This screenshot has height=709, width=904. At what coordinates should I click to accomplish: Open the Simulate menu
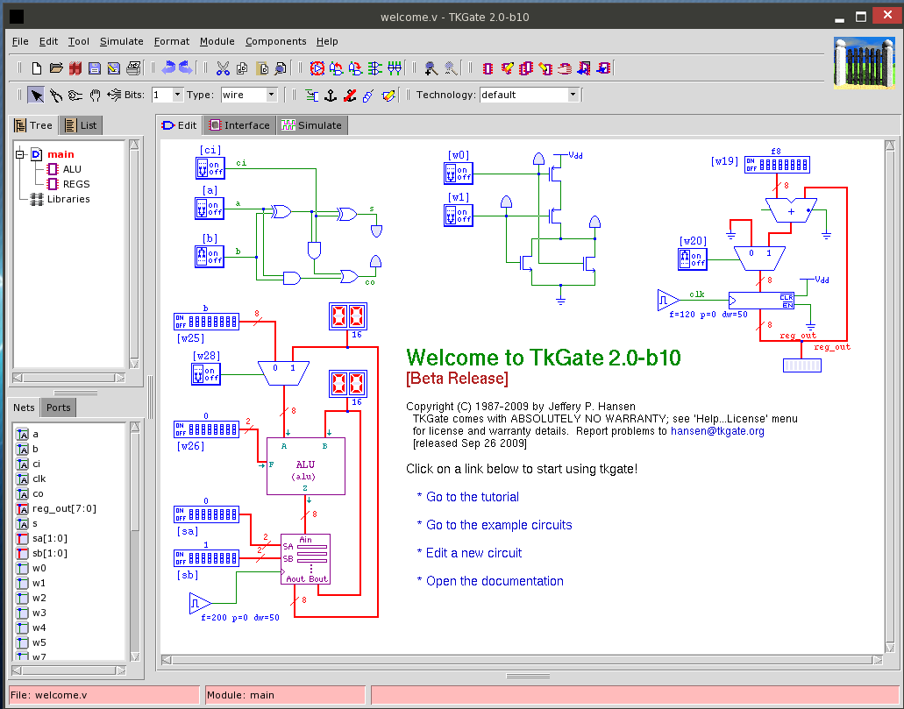[x=122, y=41]
